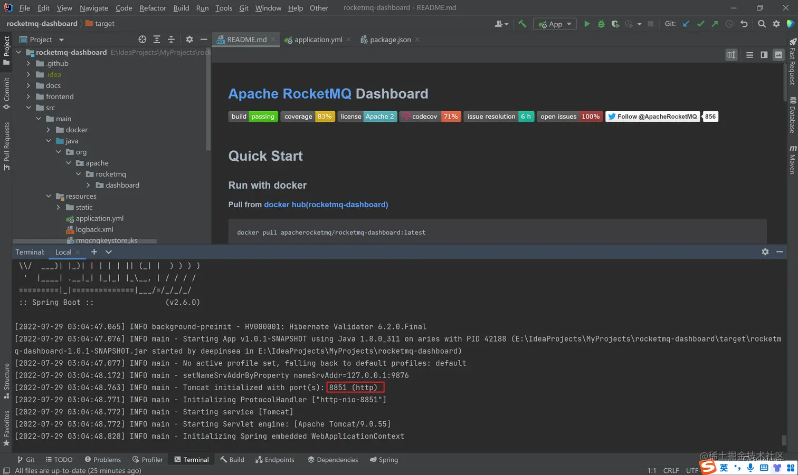The image size is (798, 475).
Task: Open Dependencies tool window
Action: pyautogui.click(x=333, y=460)
